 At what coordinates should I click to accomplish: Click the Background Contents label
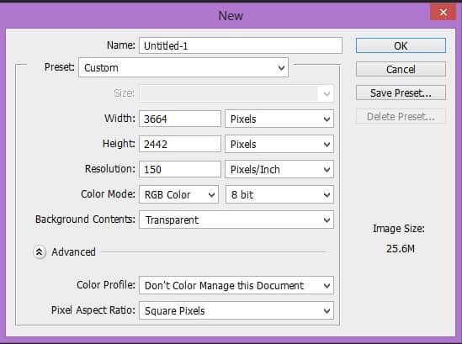point(85,220)
